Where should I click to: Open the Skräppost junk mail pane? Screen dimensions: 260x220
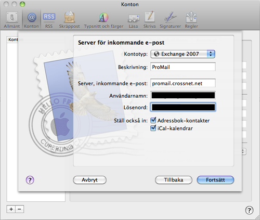(x=69, y=20)
